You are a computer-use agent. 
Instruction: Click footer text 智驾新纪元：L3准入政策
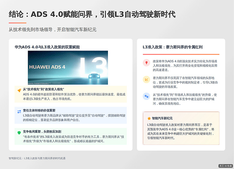tap(37, 158)
